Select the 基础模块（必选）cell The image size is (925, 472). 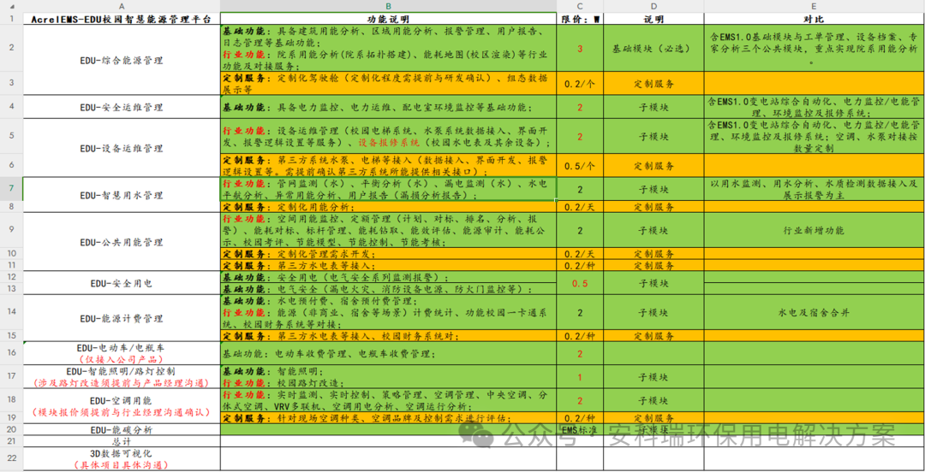[653, 49]
